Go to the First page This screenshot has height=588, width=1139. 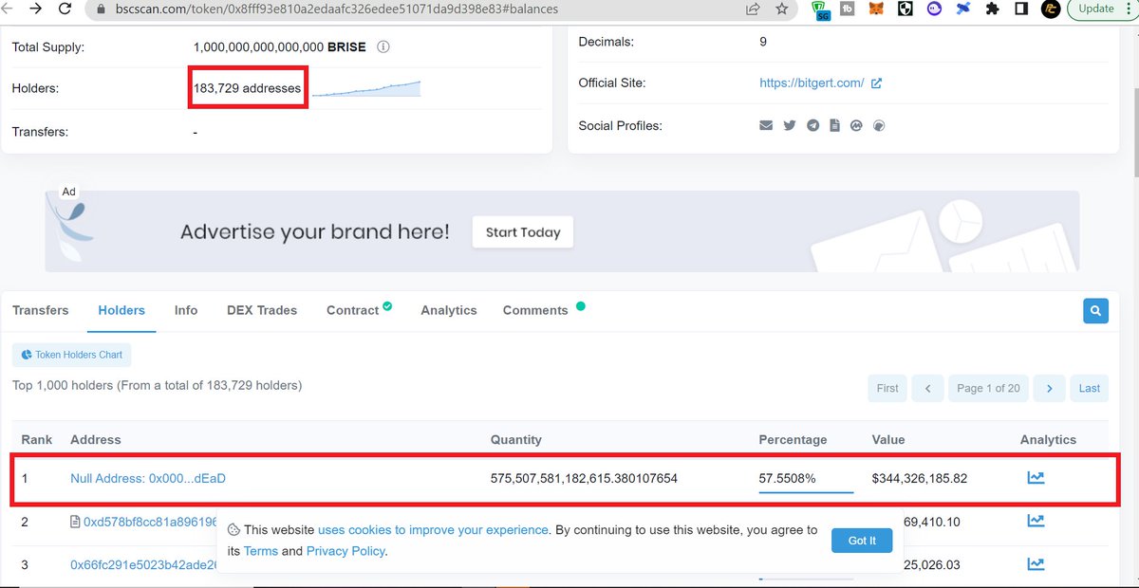[x=887, y=388]
